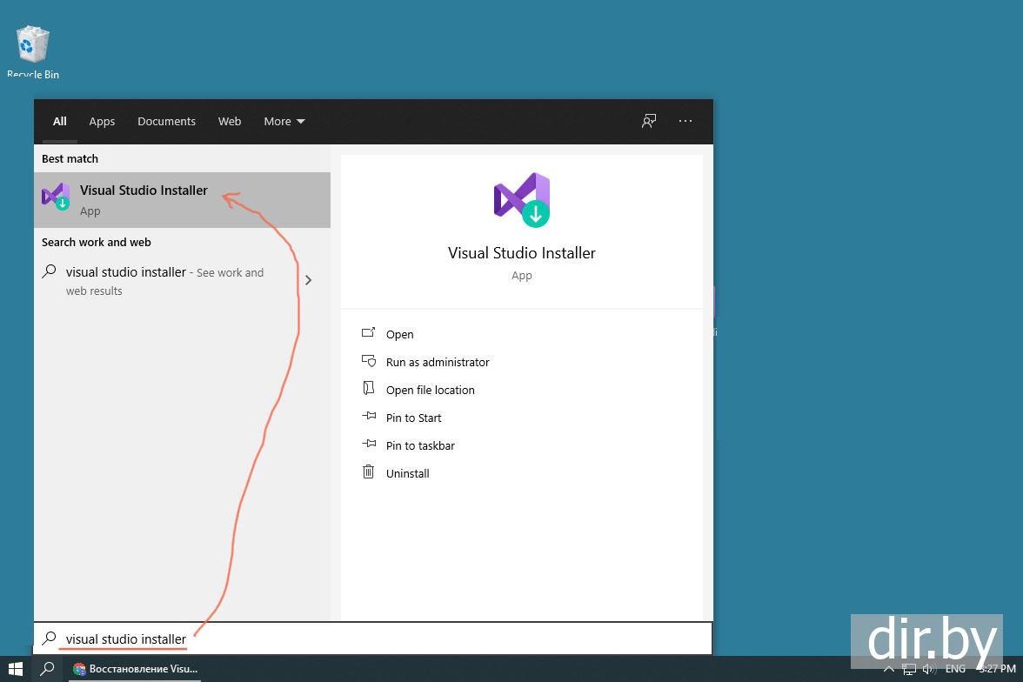
Task: Click the Uninstall trash can icon
Action: [369, 471]
